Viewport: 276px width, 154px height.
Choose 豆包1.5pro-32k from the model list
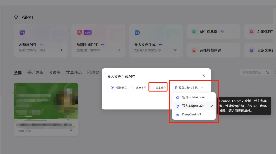click(194, 106)
